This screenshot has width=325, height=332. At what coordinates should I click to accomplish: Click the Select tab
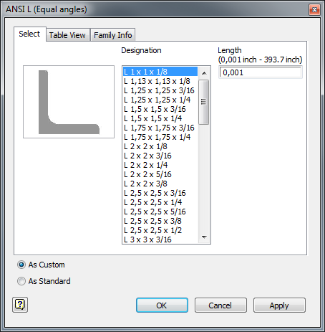(29, 34)
